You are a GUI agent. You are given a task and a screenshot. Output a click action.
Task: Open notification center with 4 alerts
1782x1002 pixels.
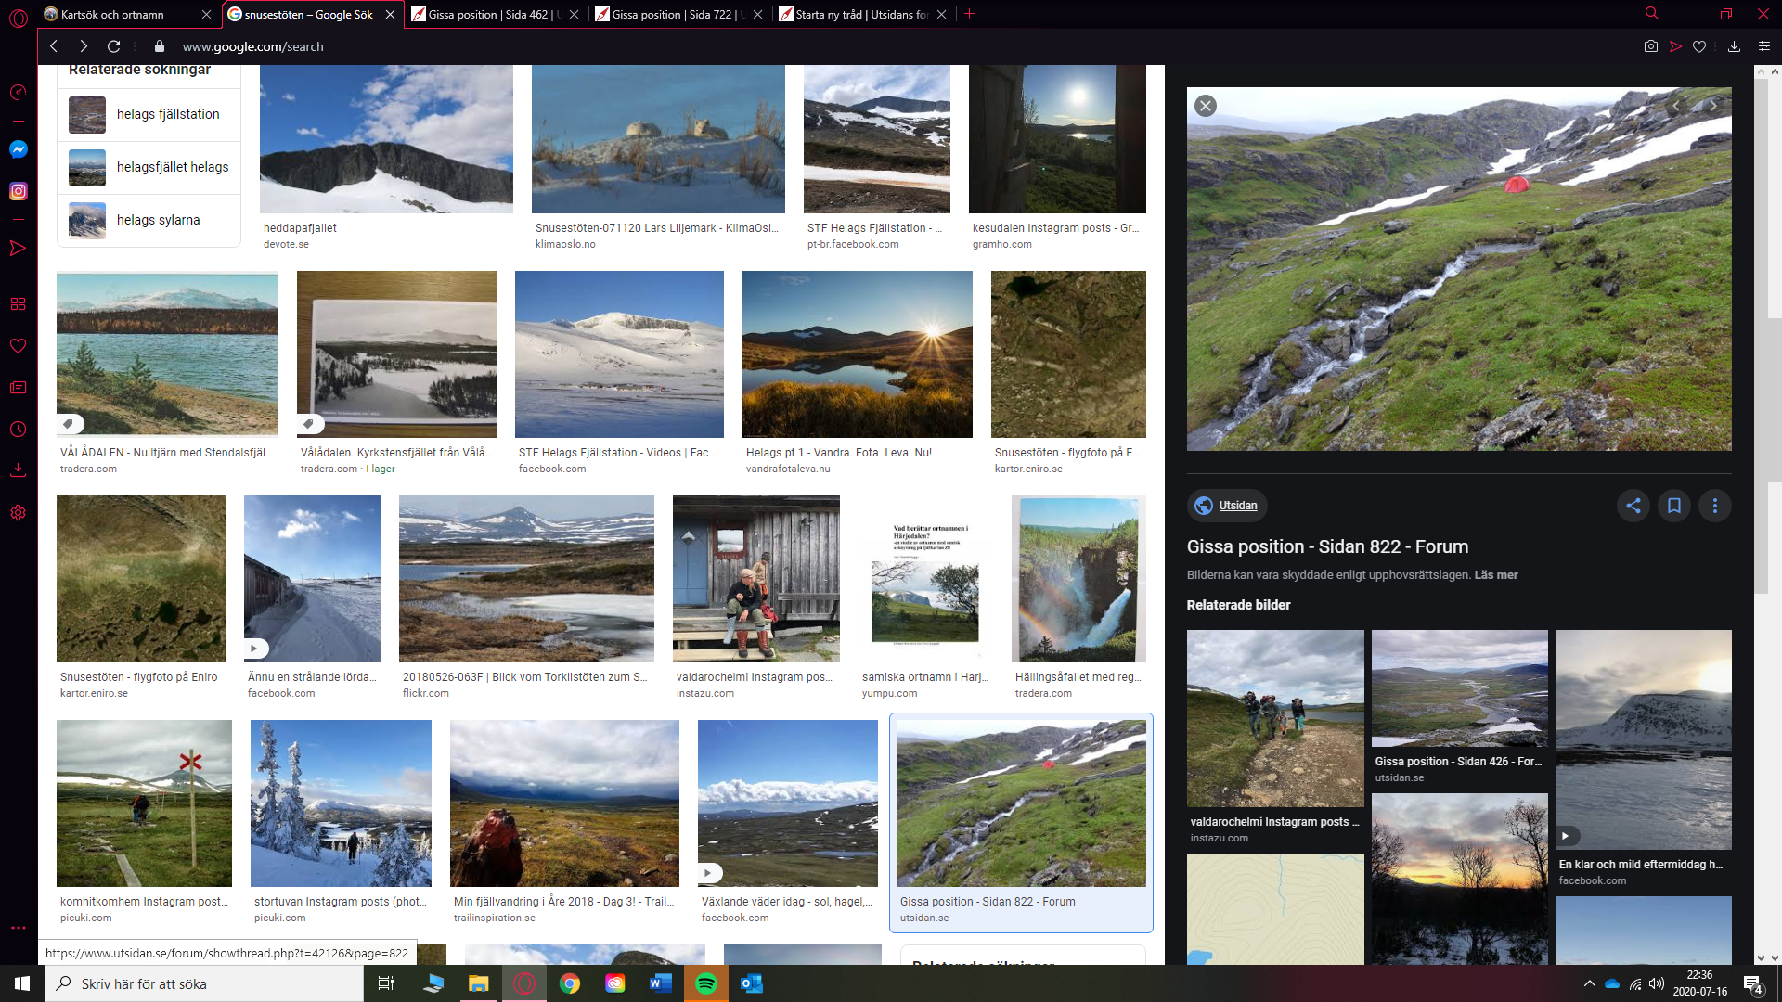tap(1753, 984)
